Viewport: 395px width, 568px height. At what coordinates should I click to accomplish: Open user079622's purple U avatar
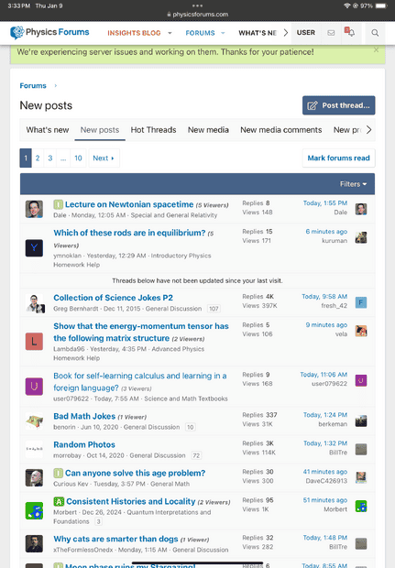(x=34, y=387)
